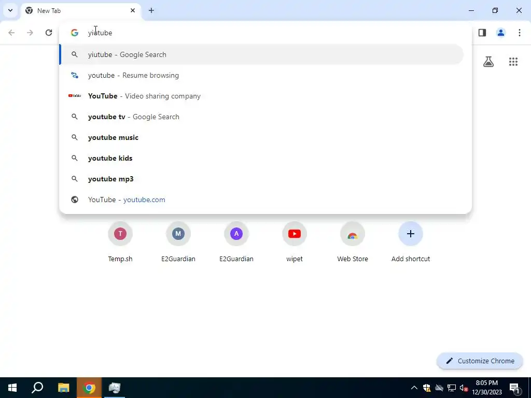The height and width of the screenshot is (398, 531).
Task: Pick the youtube kids suggestion
Action: click(x=261, y=158)
